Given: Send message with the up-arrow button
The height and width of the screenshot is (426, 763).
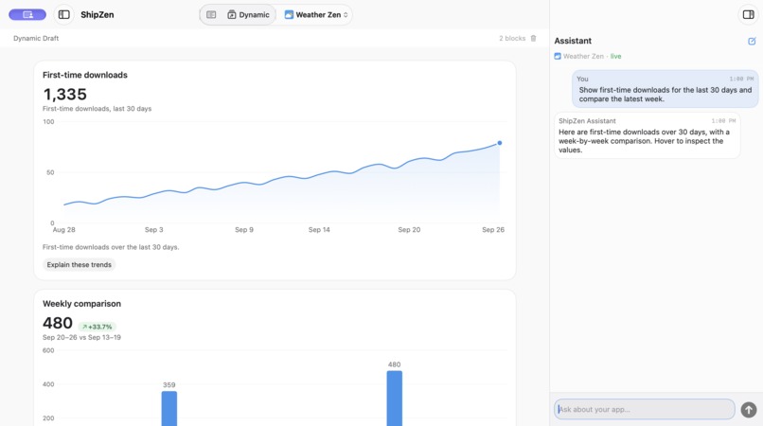Looking at the screenshot, I should (749, 410).
